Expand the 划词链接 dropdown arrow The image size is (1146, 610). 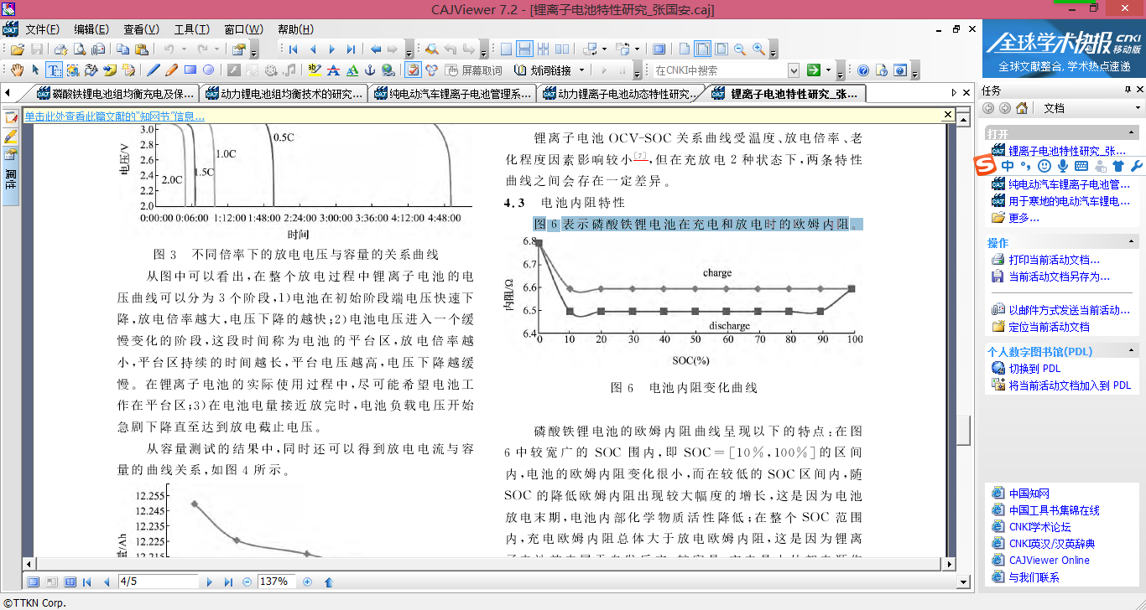pyautogui.click(x=581, y=70)
